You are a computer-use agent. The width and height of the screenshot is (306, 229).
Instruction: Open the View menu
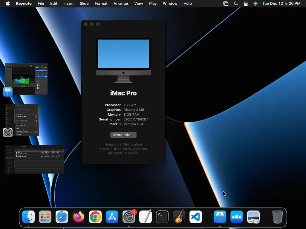tap(138, 3)
